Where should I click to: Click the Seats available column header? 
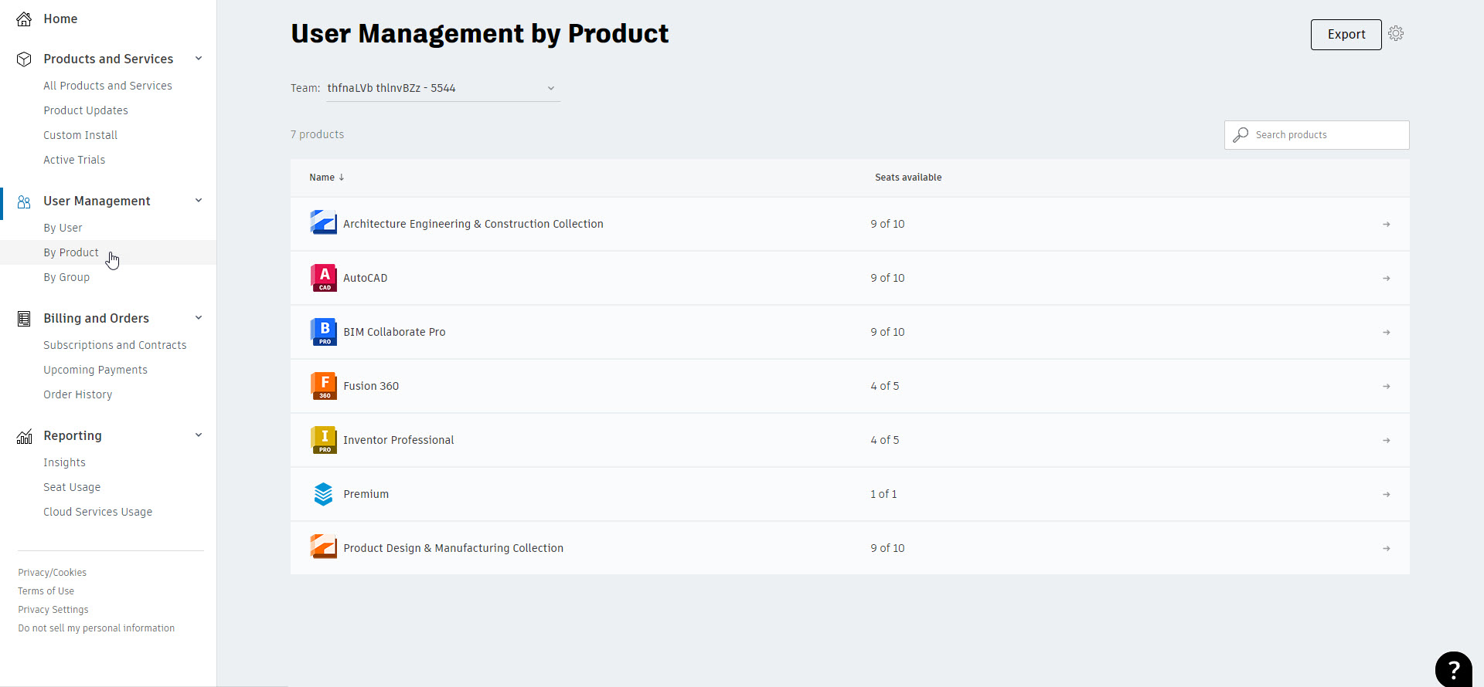tap(908, 178)
